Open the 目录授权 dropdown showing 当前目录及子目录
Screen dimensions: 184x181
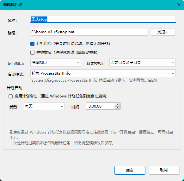143,62
